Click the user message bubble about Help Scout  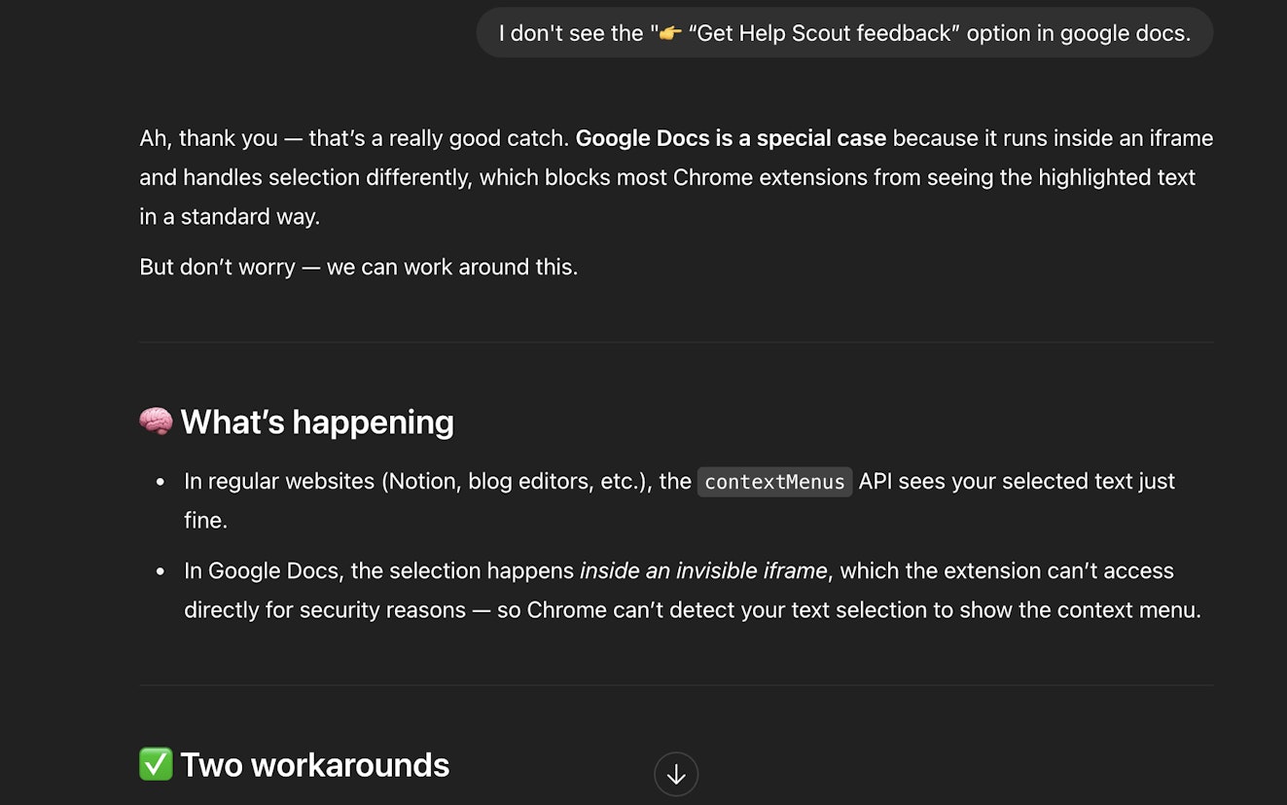coord(844,33)
